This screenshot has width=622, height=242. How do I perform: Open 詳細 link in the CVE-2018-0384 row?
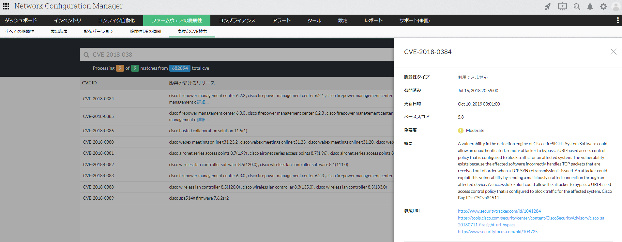click(x=203, y=102)
